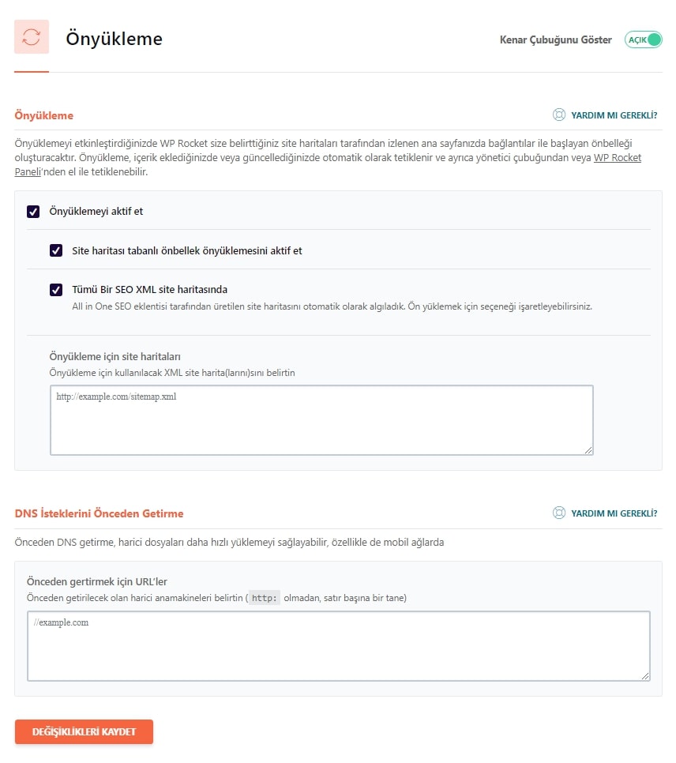The height and width of the screenshot is (763, 676).
Task: Open YARDIM MI GEREKLİ? link for Önyükleme section
Action: pos(614,115)
